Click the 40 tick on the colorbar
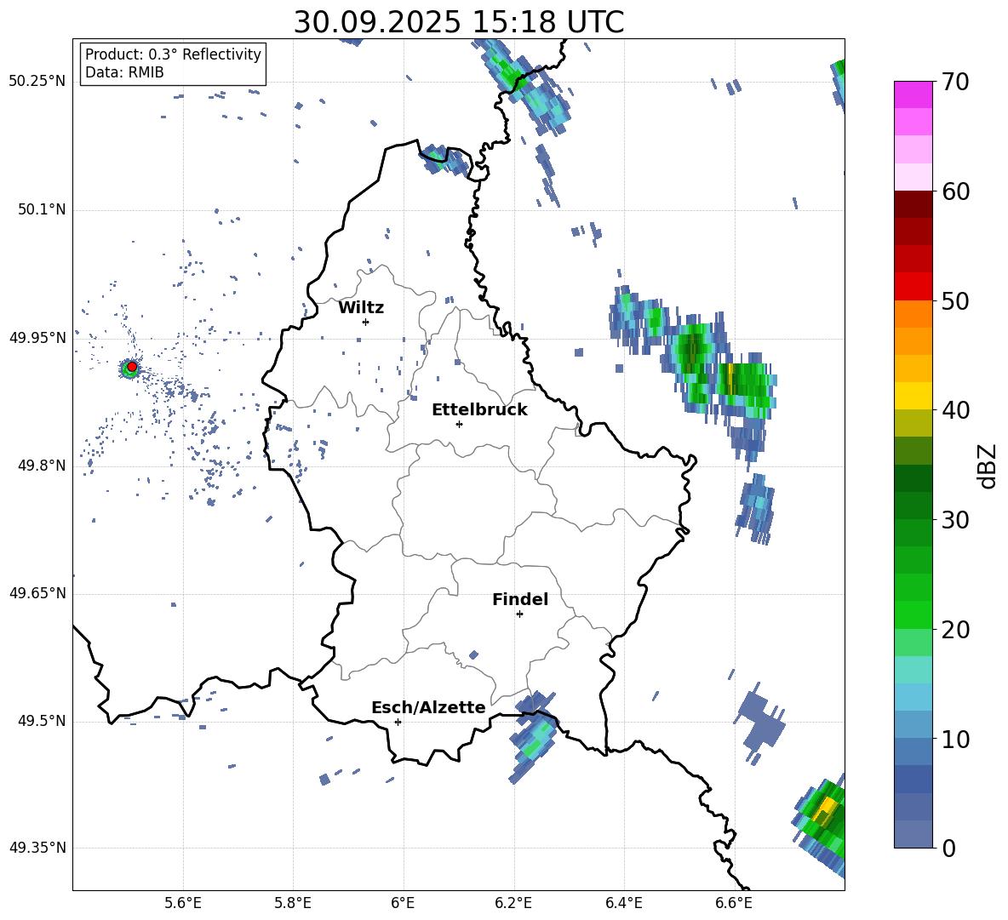This screenshot has height=920, width=1008. tap(954, 410)
